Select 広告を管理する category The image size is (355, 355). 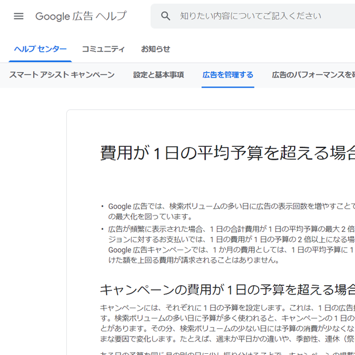pyautogui.click(x=228, y=75)
